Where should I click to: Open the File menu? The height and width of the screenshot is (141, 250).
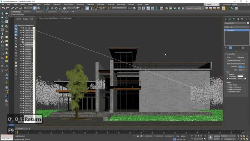click(x=3, y=4)
